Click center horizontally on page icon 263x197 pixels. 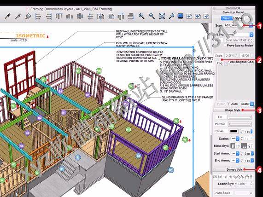click(100, 17)
